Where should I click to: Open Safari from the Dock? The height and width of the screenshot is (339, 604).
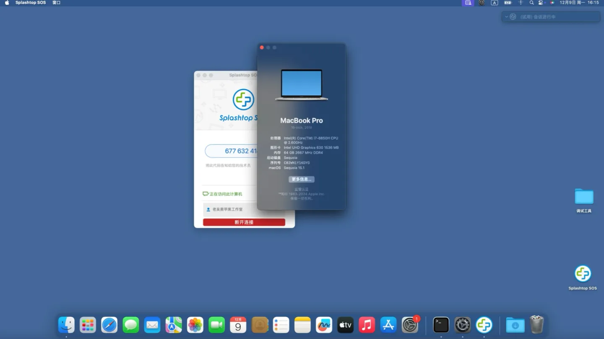109,325
